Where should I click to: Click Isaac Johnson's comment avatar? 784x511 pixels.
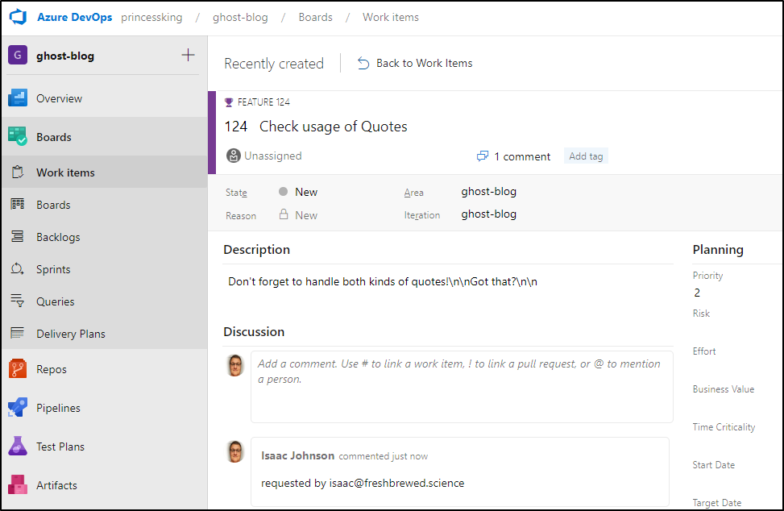(x=235, y=451)
